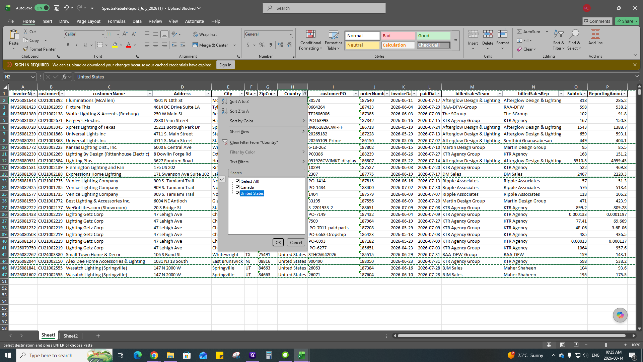Click the Center align icon

point(156,45)
